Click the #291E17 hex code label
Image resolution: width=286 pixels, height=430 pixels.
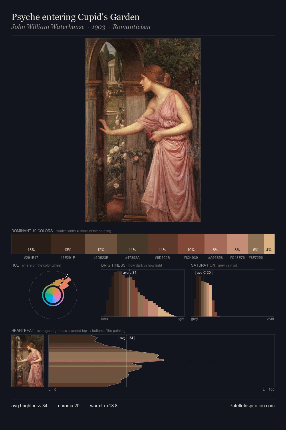point(31,258)
